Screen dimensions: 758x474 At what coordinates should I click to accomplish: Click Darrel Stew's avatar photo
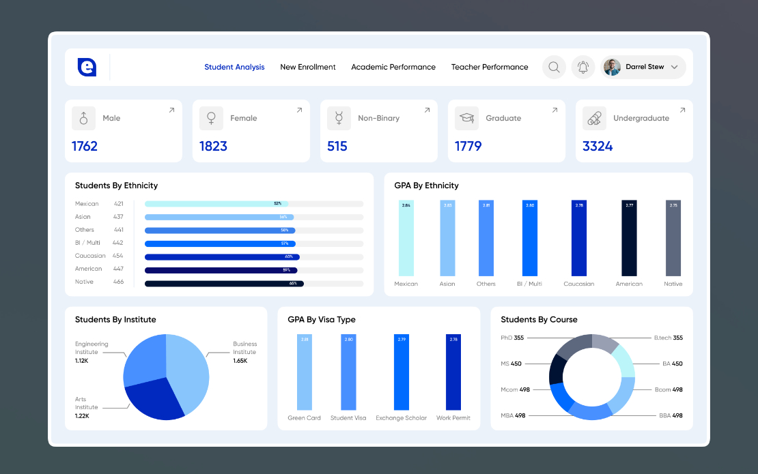[x=612, y=67]
